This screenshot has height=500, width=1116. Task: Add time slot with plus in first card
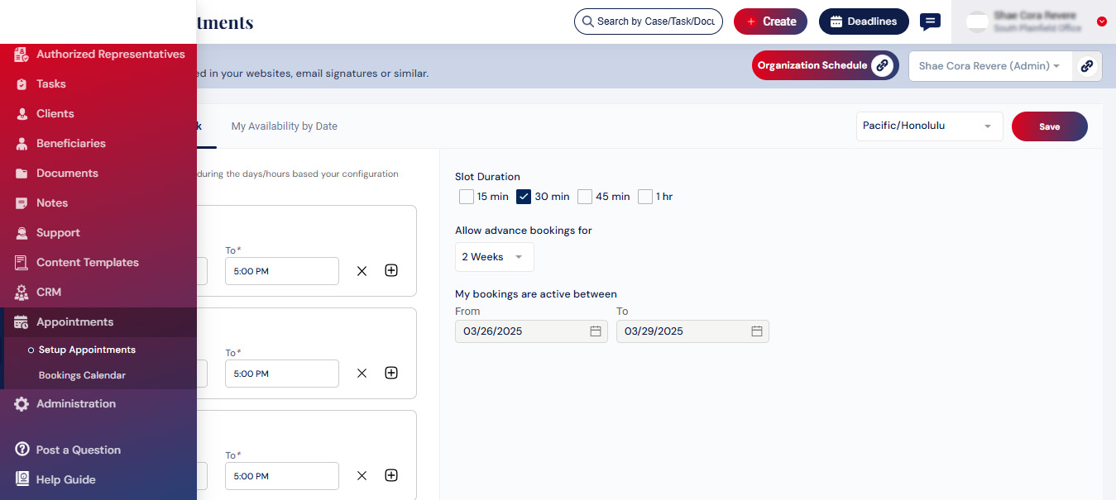pos(391,270)
